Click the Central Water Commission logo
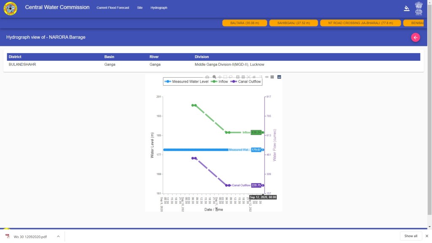432x243 pixels. click(x=10, y=8)
